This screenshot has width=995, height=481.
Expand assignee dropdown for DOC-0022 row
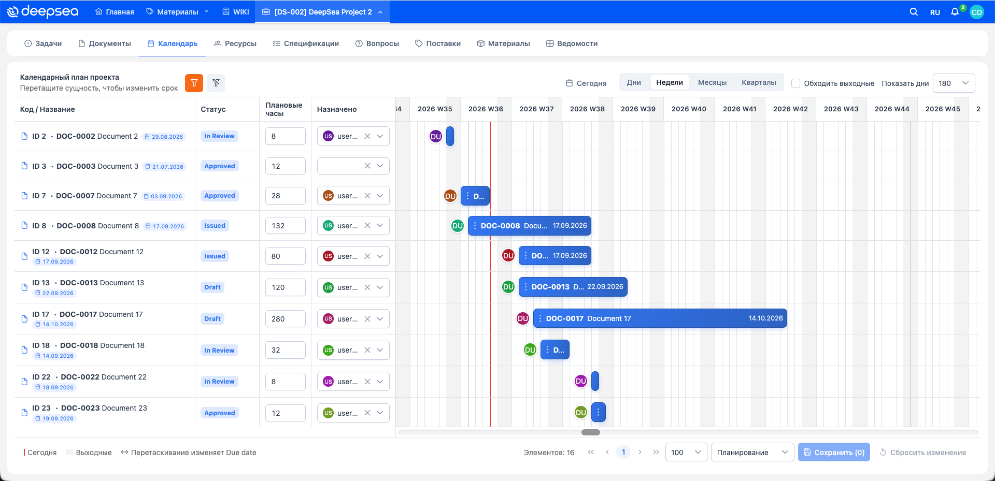tap(380, 382)
